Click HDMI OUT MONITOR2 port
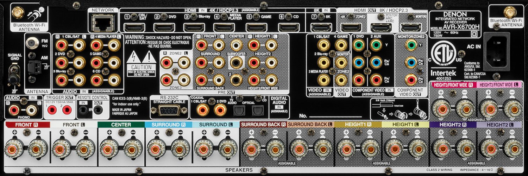Image resolution: width=528 pixels, height=176 pixels. click(411, 27)
